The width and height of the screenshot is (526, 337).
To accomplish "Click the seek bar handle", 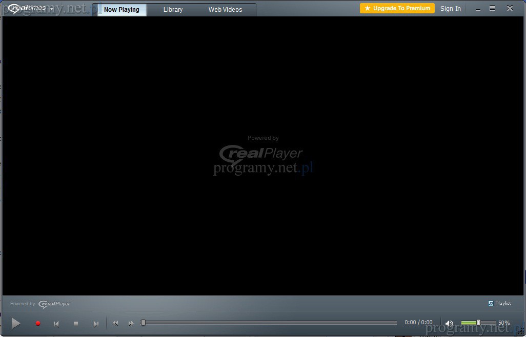I will [143, 323].
